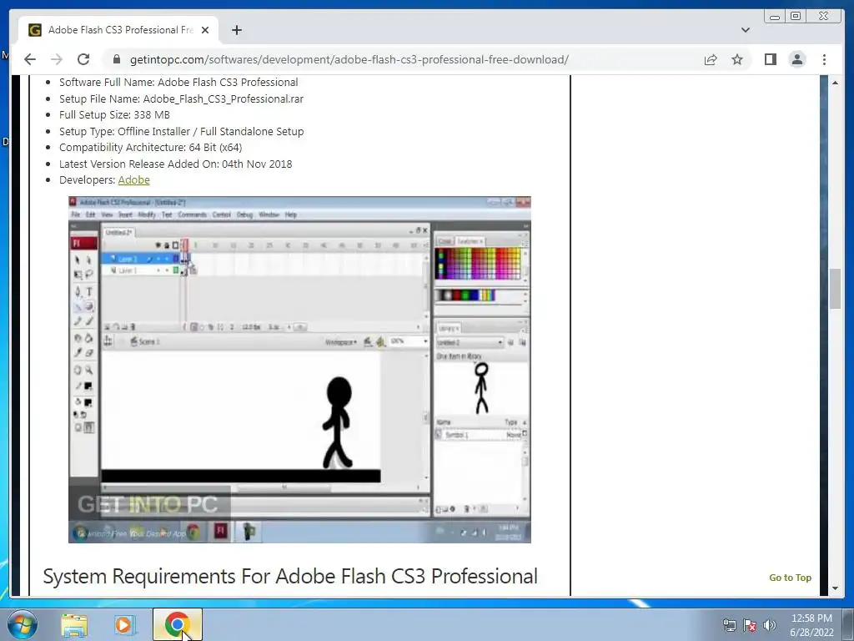Screen dimensions: 854x641
Task: Open the volume speaker tray icon
Action: [770, 625]
